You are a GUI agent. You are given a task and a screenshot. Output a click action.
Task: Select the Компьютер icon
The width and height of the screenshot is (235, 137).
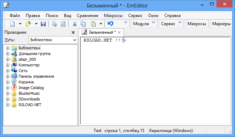pos(14,65)
